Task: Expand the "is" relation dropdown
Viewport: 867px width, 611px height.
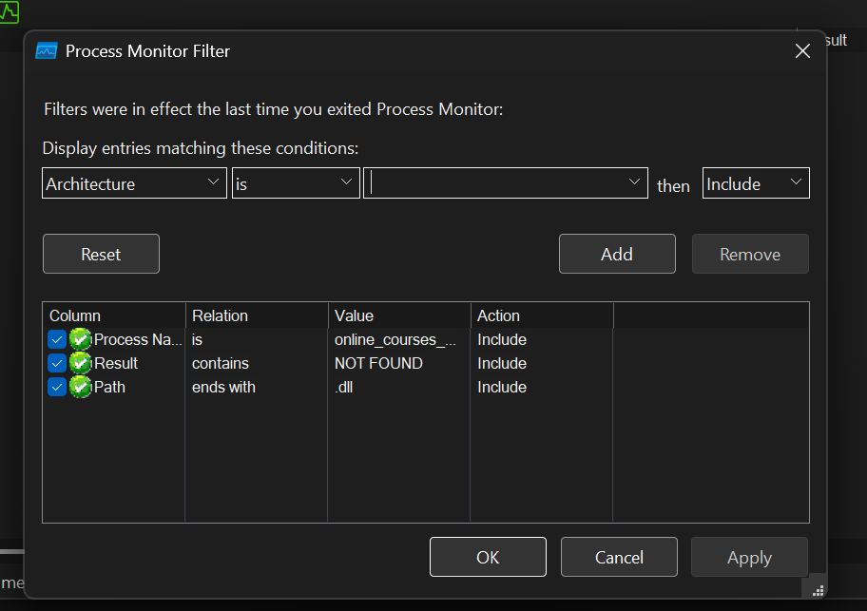Action: coord(347,183)
